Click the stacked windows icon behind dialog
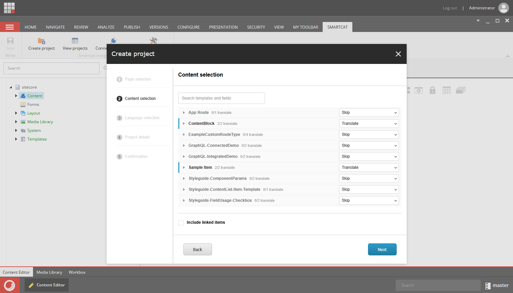The width and height of the screenshot is (513, 293). click(x=461, y=90)
